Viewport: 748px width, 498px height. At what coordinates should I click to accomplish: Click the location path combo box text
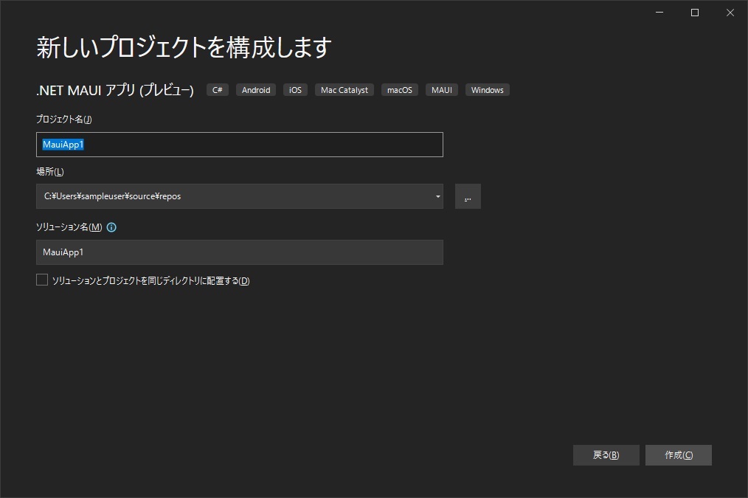click(x=113, y=196)
